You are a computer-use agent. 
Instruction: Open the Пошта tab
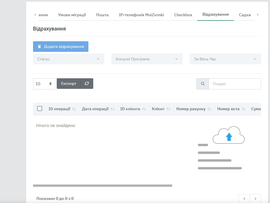[102, 15]
